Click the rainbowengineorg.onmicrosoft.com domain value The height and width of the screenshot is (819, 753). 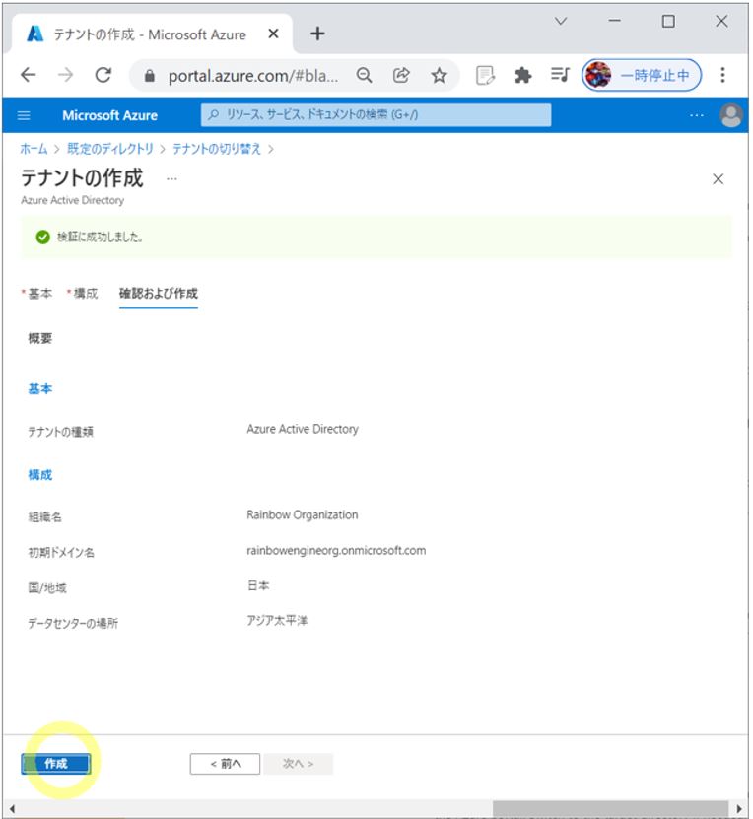[x=336, y=551]
